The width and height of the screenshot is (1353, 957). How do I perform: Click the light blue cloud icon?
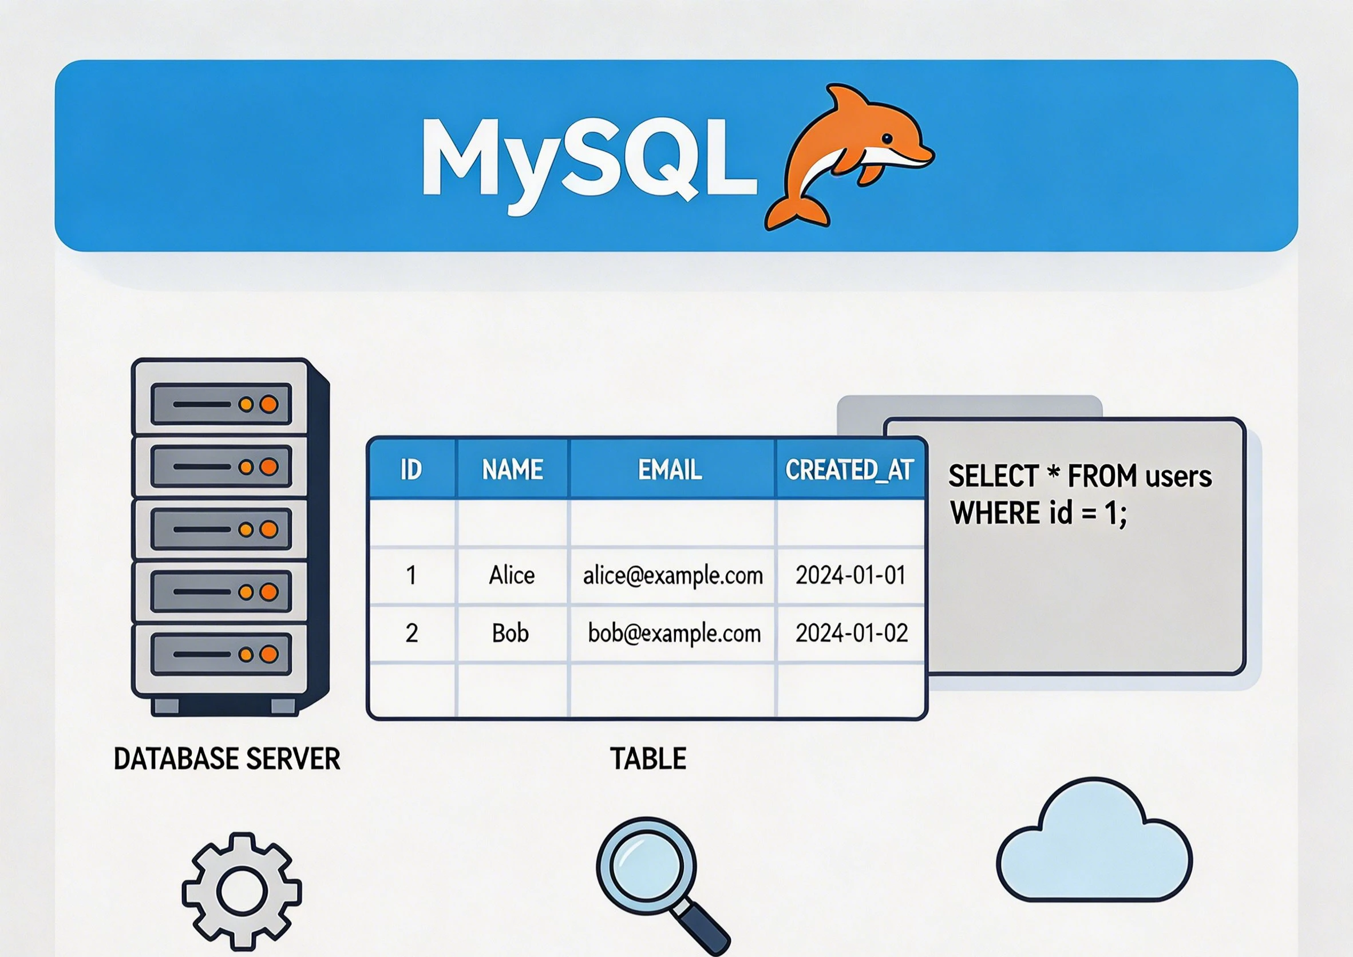[1094, 840]
